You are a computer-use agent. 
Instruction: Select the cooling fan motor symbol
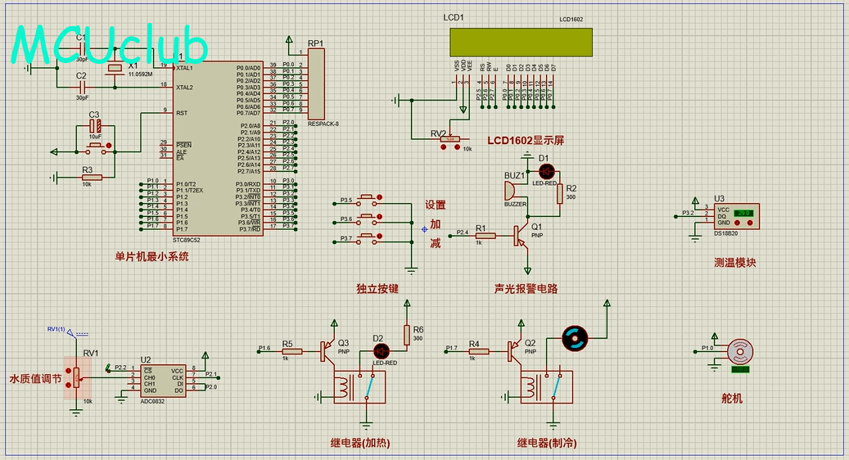coord(574,336)
